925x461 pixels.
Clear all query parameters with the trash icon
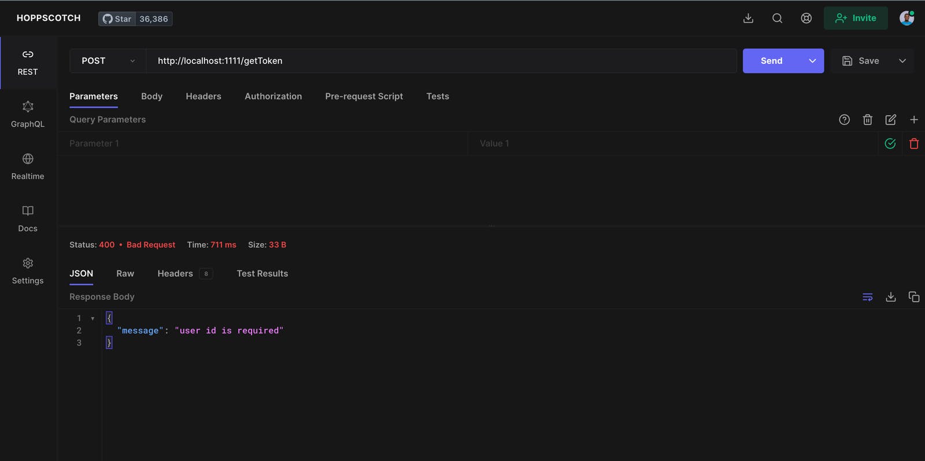[x=867, y=120]
